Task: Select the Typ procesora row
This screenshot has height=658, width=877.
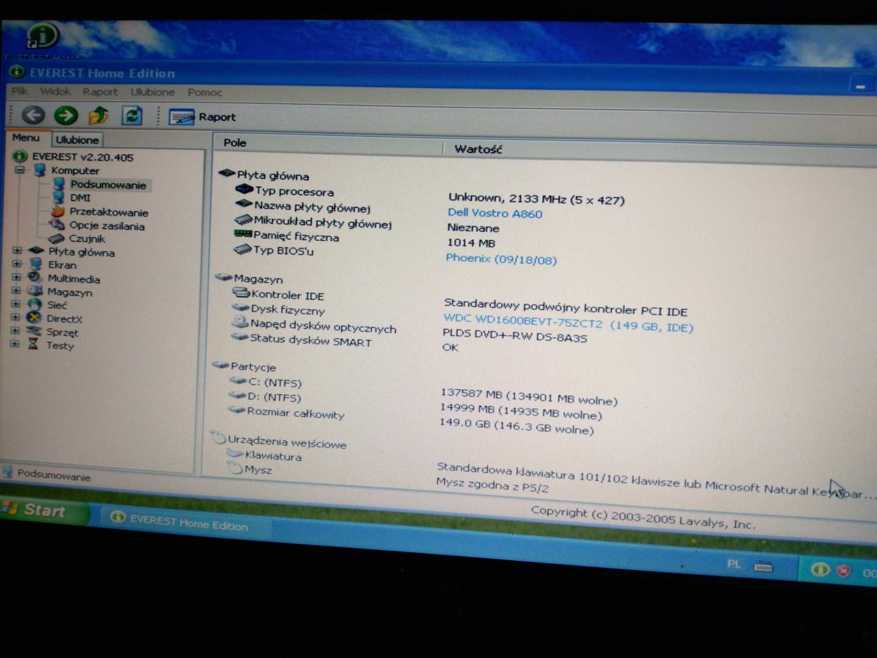Action: (295, 192)
